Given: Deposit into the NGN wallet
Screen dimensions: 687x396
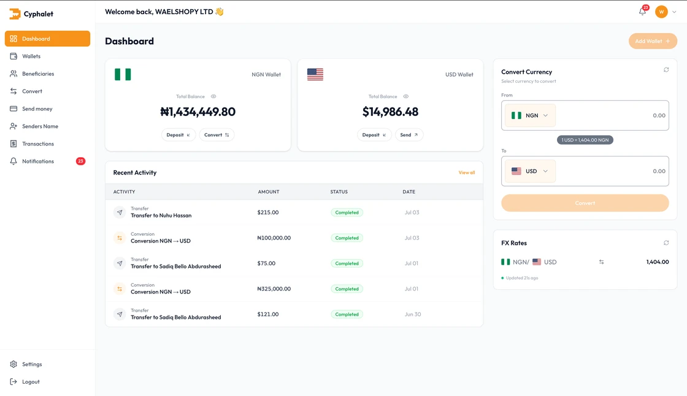Looking at the screenshot, I should 178,135.
